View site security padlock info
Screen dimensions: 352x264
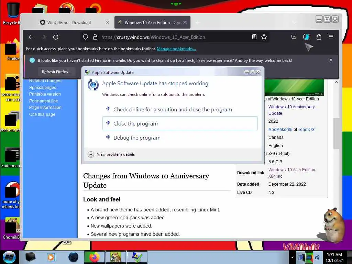click(95, 37)
